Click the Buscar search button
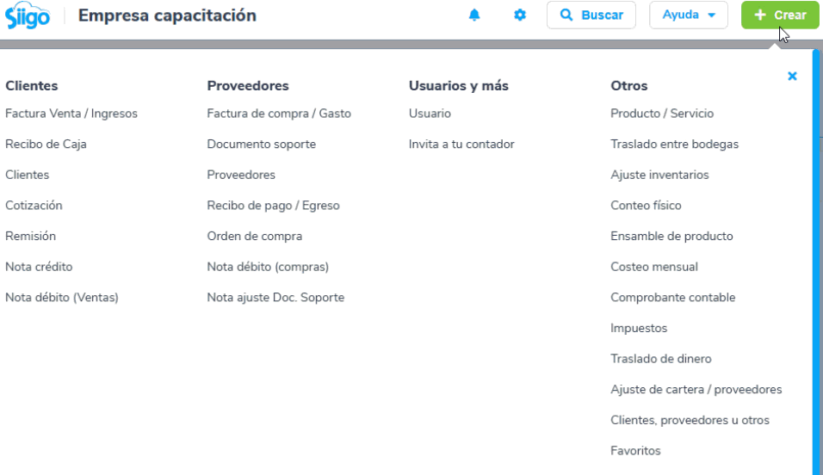This screenshot has height=475, width=823. [x=591, y=15]
